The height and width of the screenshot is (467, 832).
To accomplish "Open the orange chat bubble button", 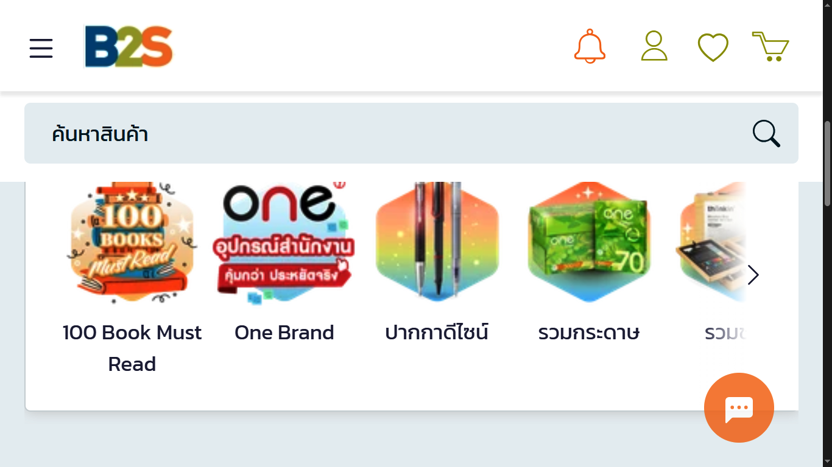I will click(x=739, y=407).
